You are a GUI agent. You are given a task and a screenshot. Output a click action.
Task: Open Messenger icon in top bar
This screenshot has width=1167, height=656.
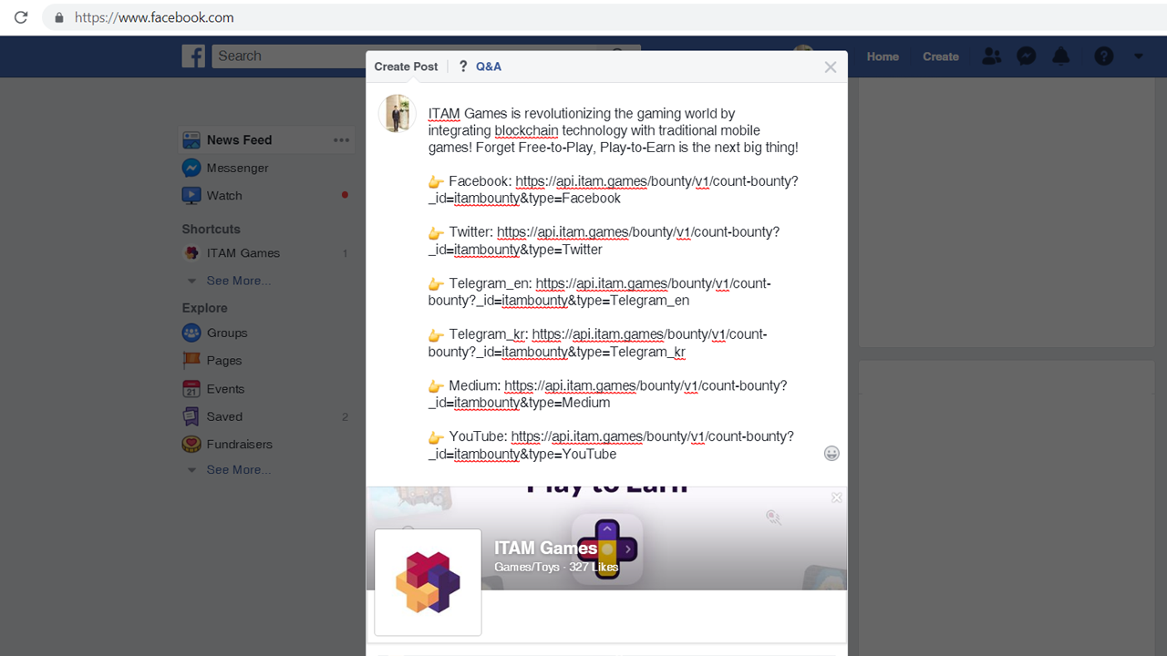point(1026,56)
